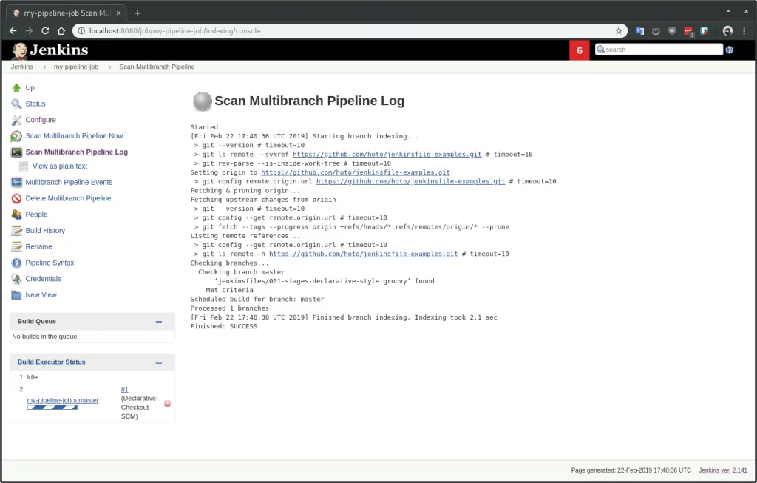Image resolution: width=757 pixels, height=483 pixels.
Task: Focus the Jenkins search box
Action: [659, 50]
